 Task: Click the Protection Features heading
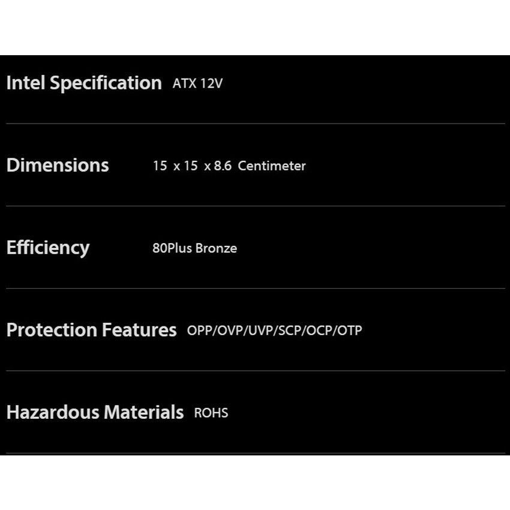point(91,330)
